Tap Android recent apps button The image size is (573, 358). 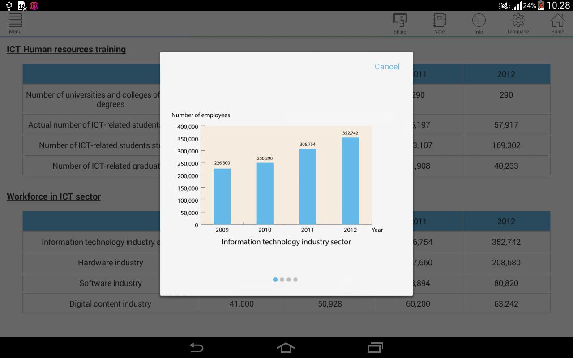coord(375,348)
